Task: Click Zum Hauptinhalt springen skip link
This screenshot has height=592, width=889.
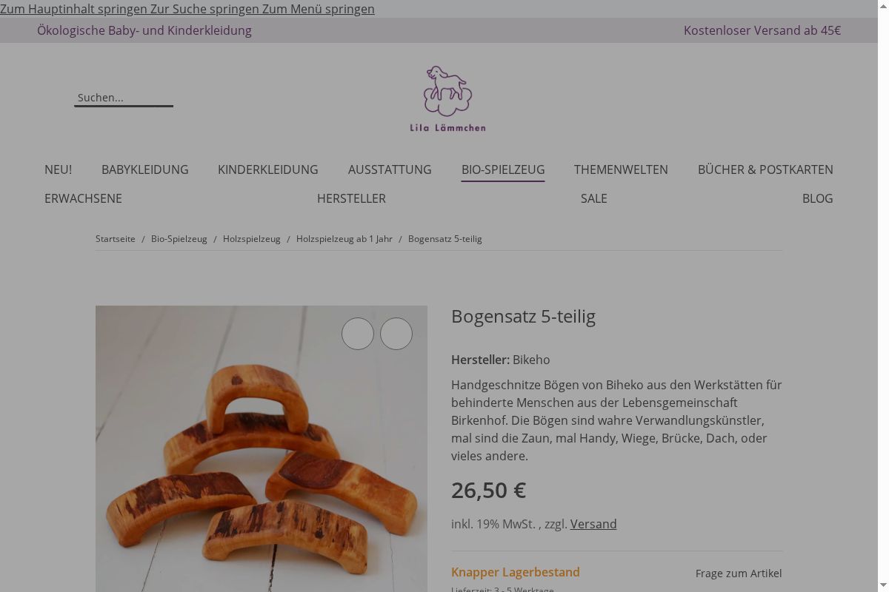Action: tap(74, 9)
